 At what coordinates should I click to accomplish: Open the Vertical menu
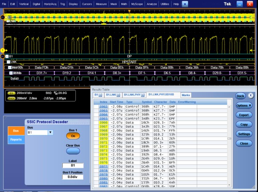[24, 4]
